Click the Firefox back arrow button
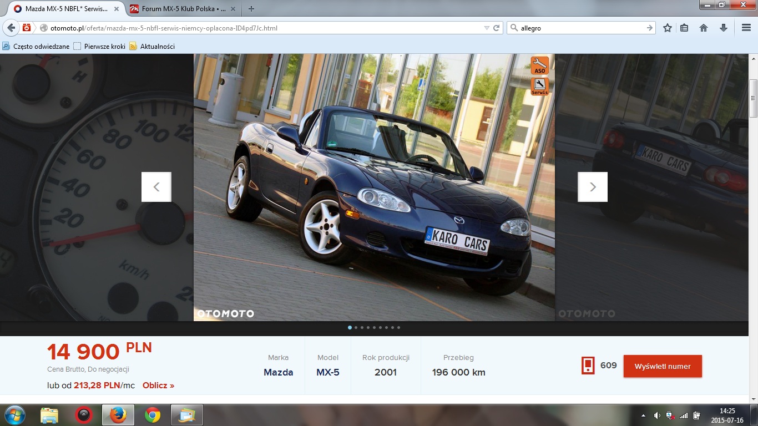This screenshot has width=758, height=426. [x=11, y=28]
